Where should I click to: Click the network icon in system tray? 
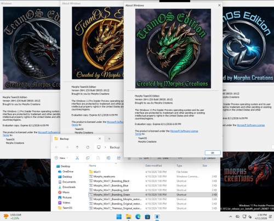250,217
